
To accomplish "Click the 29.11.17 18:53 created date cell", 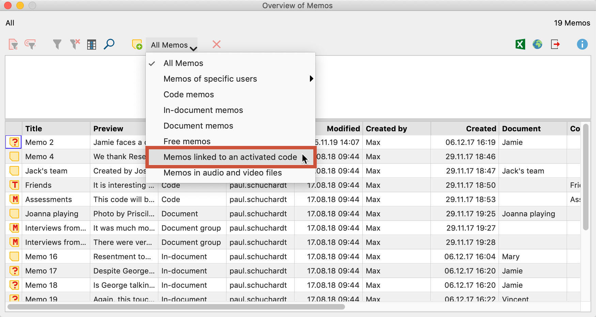I will 465,199.
